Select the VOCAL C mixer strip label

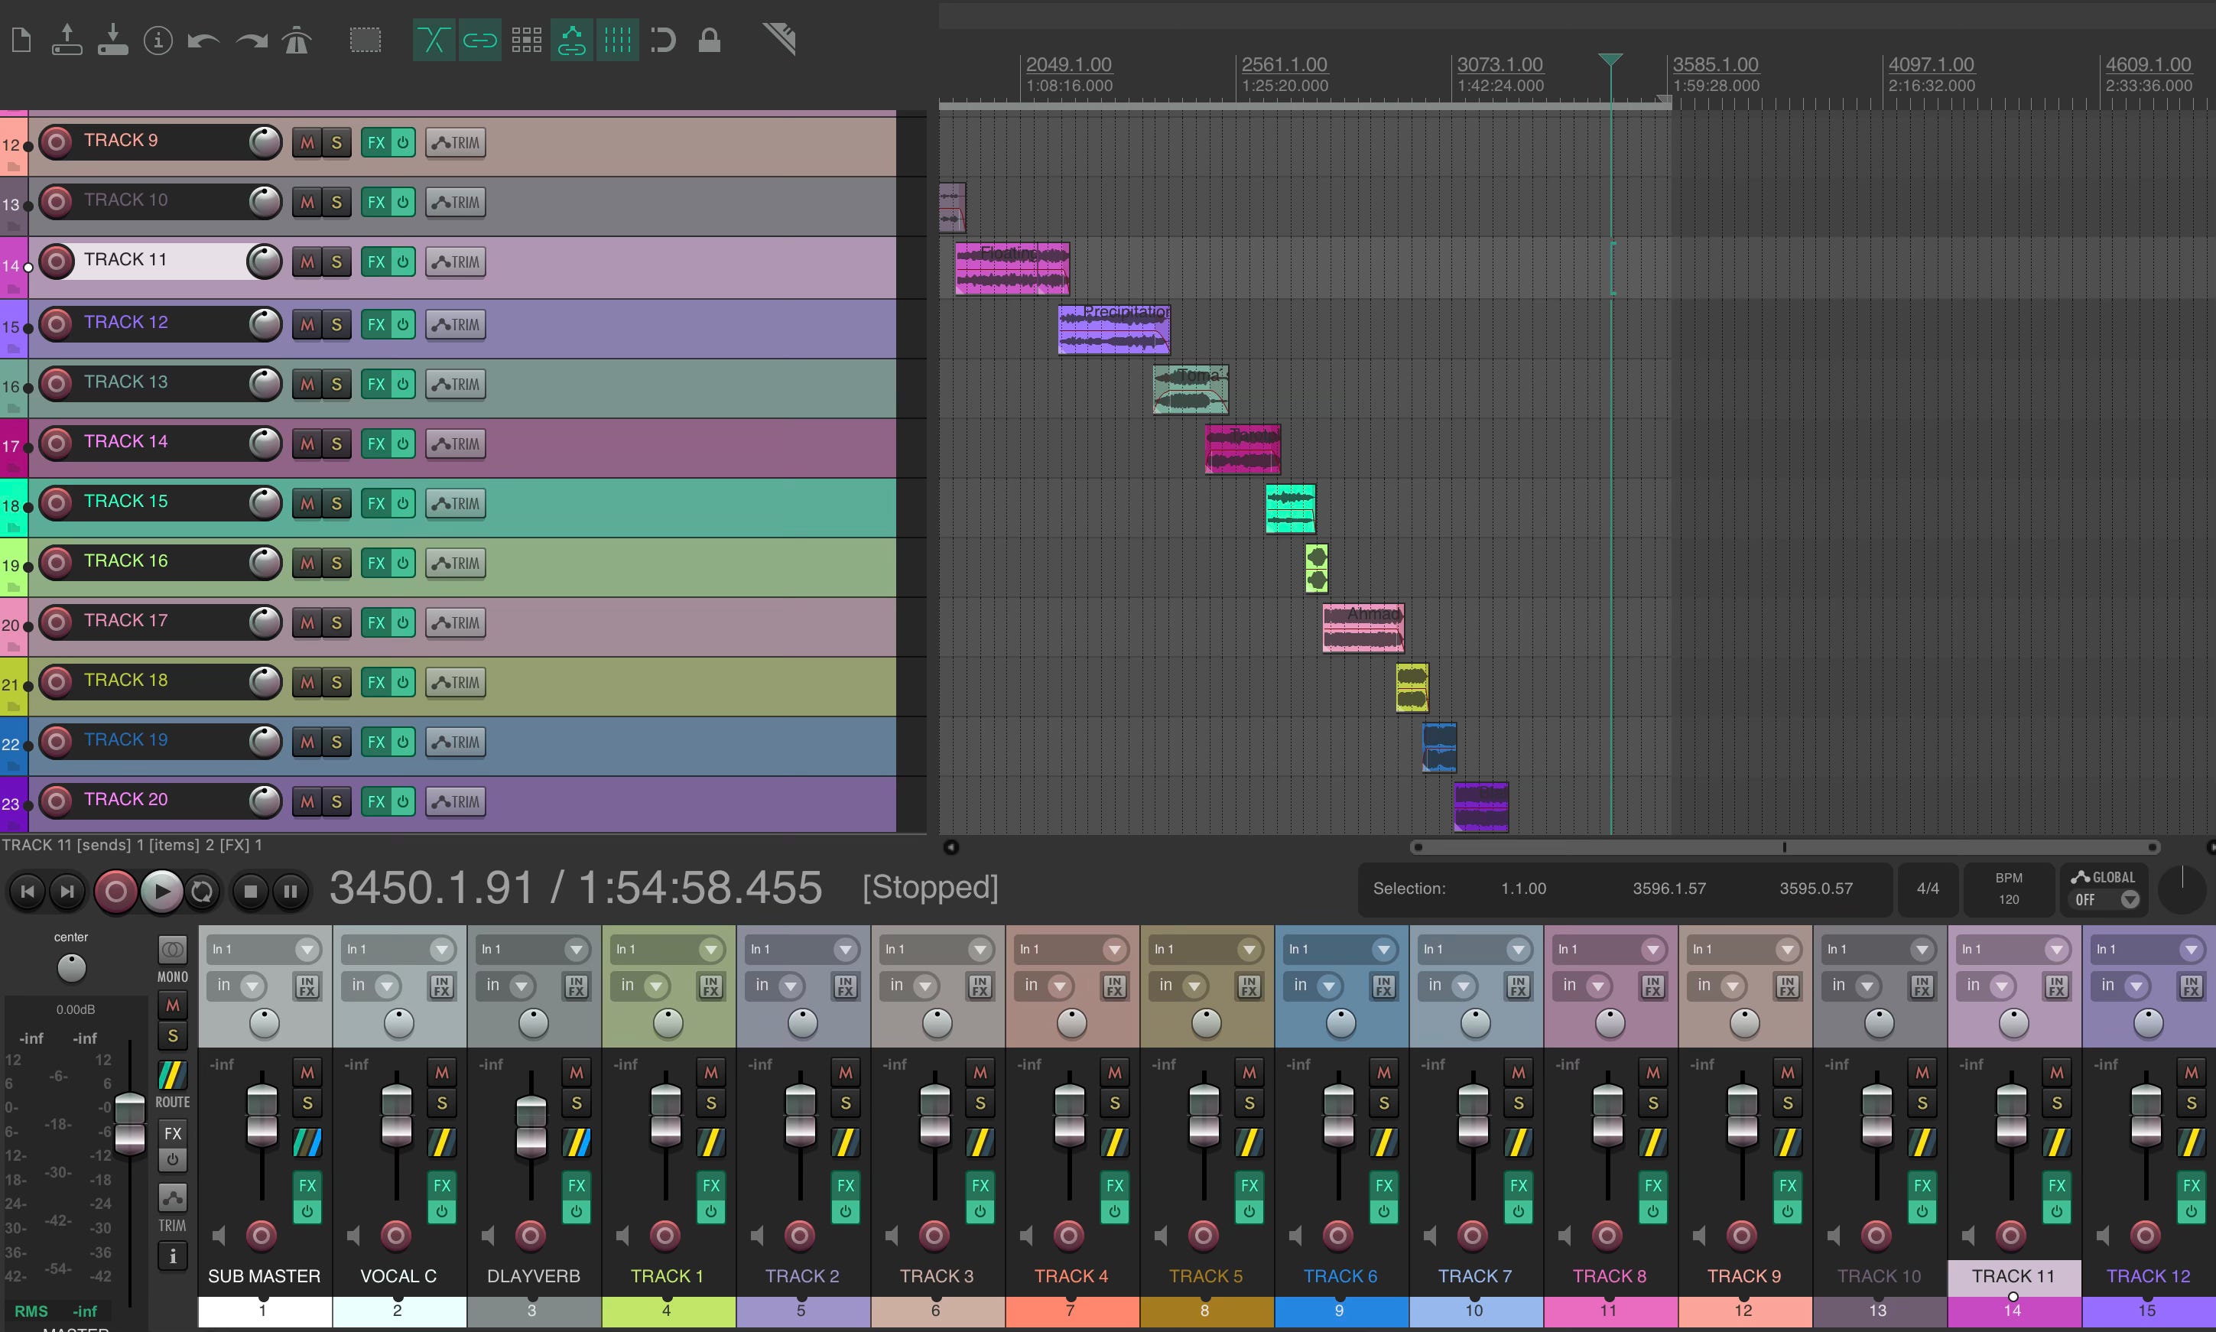(x=398, y=1275)
